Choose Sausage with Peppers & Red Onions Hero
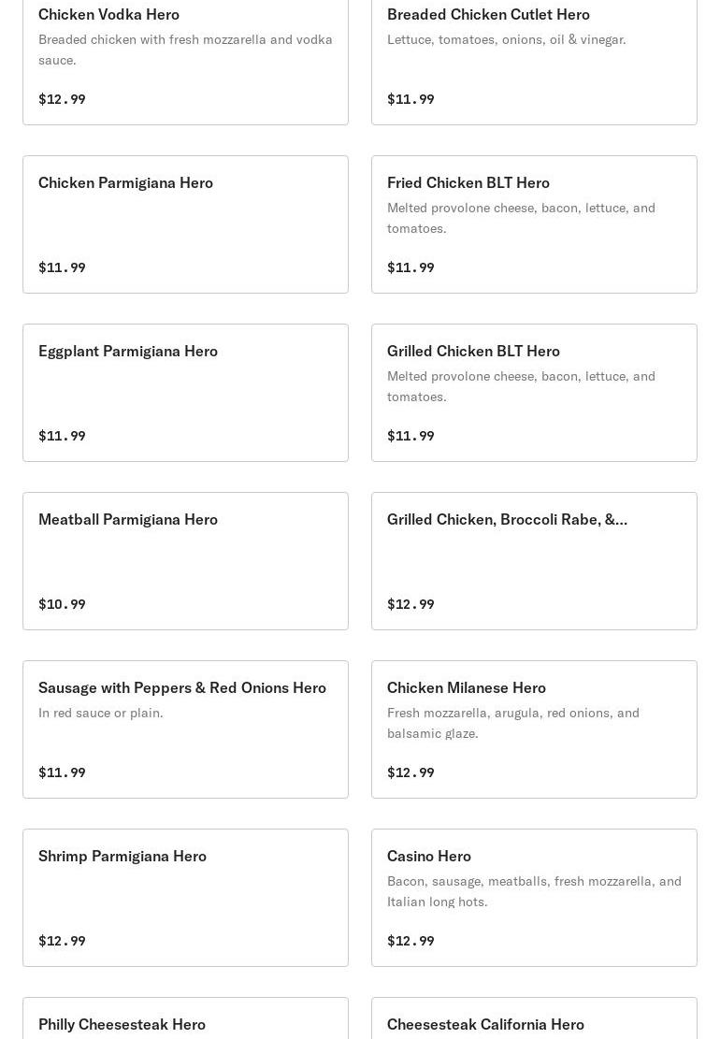Image resolution: width=720 pixels, height=1039 pixels. 185,729
